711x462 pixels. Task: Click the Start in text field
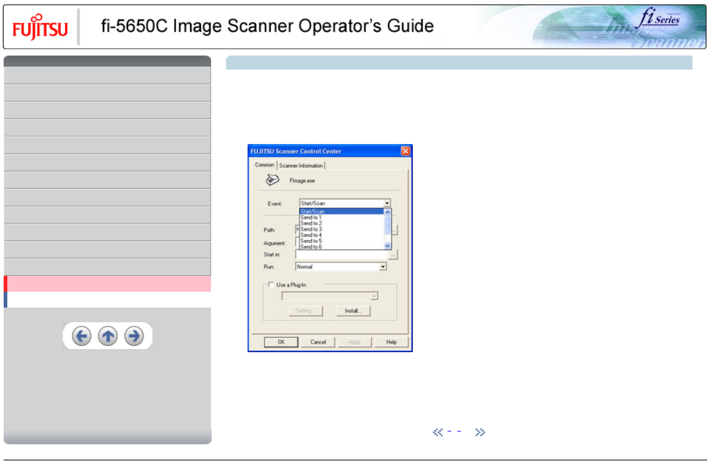click(x=341, y=254)
